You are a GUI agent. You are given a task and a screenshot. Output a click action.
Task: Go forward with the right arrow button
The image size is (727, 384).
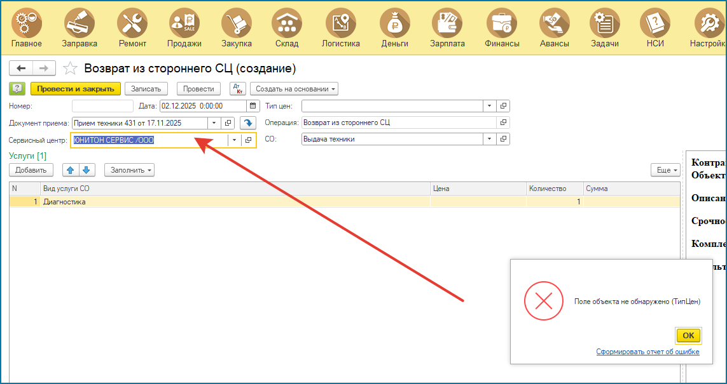(x=44, y=69)
